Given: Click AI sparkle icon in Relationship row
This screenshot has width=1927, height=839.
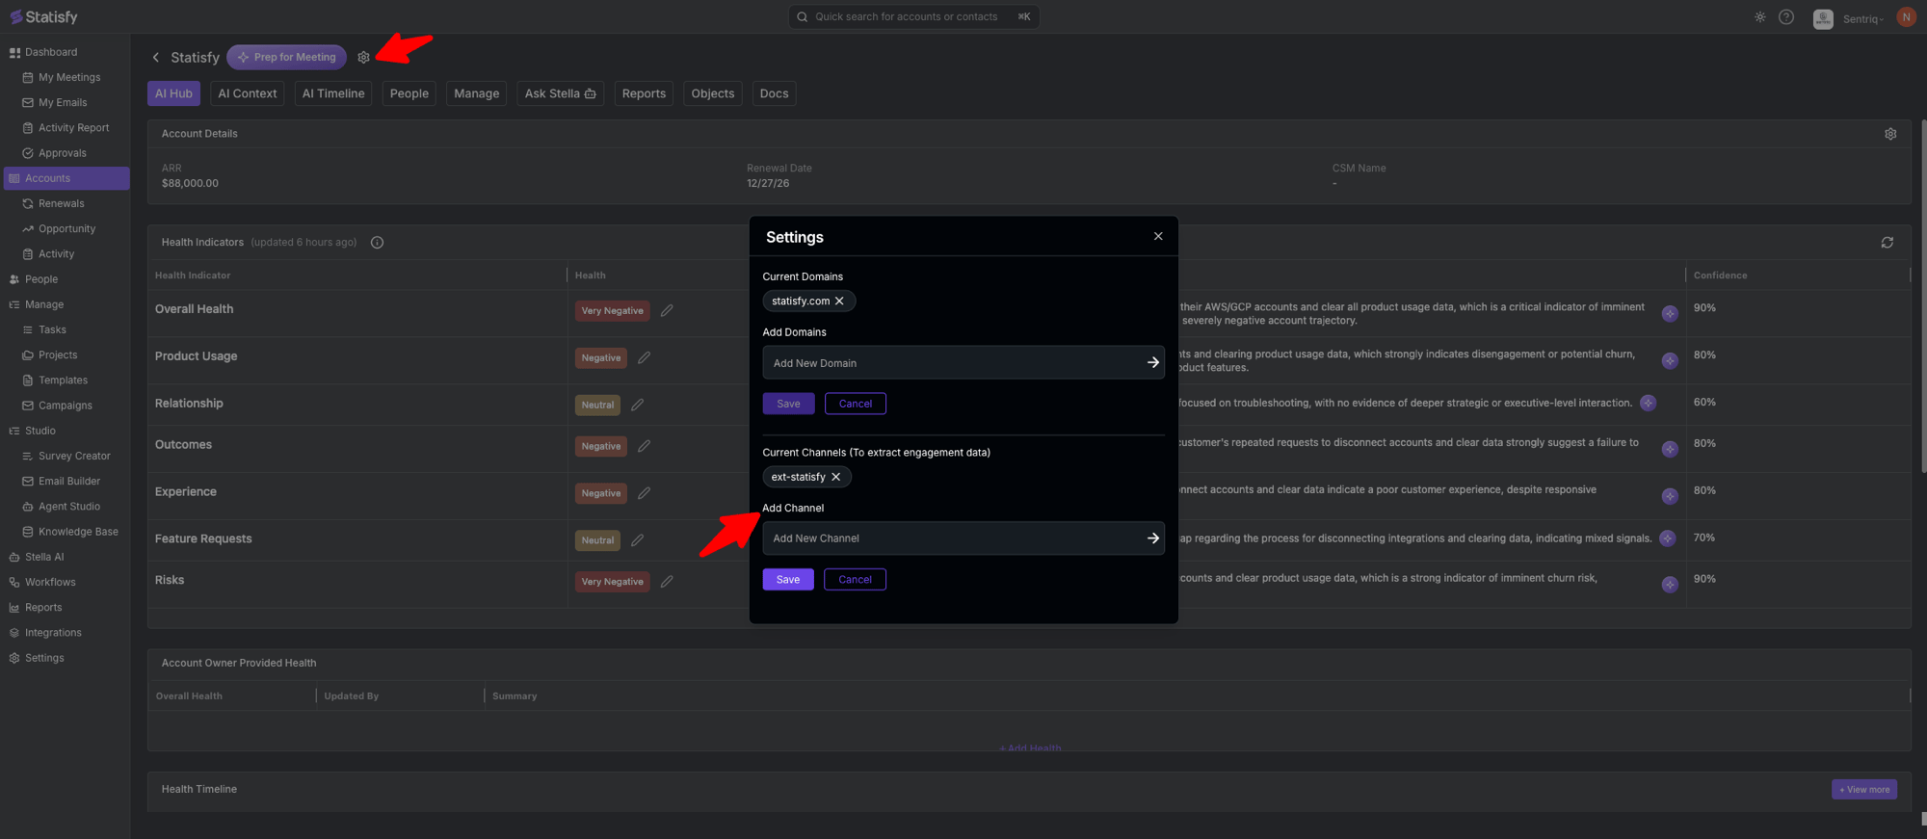Looking at the screenshot, I should (1648, 403).
